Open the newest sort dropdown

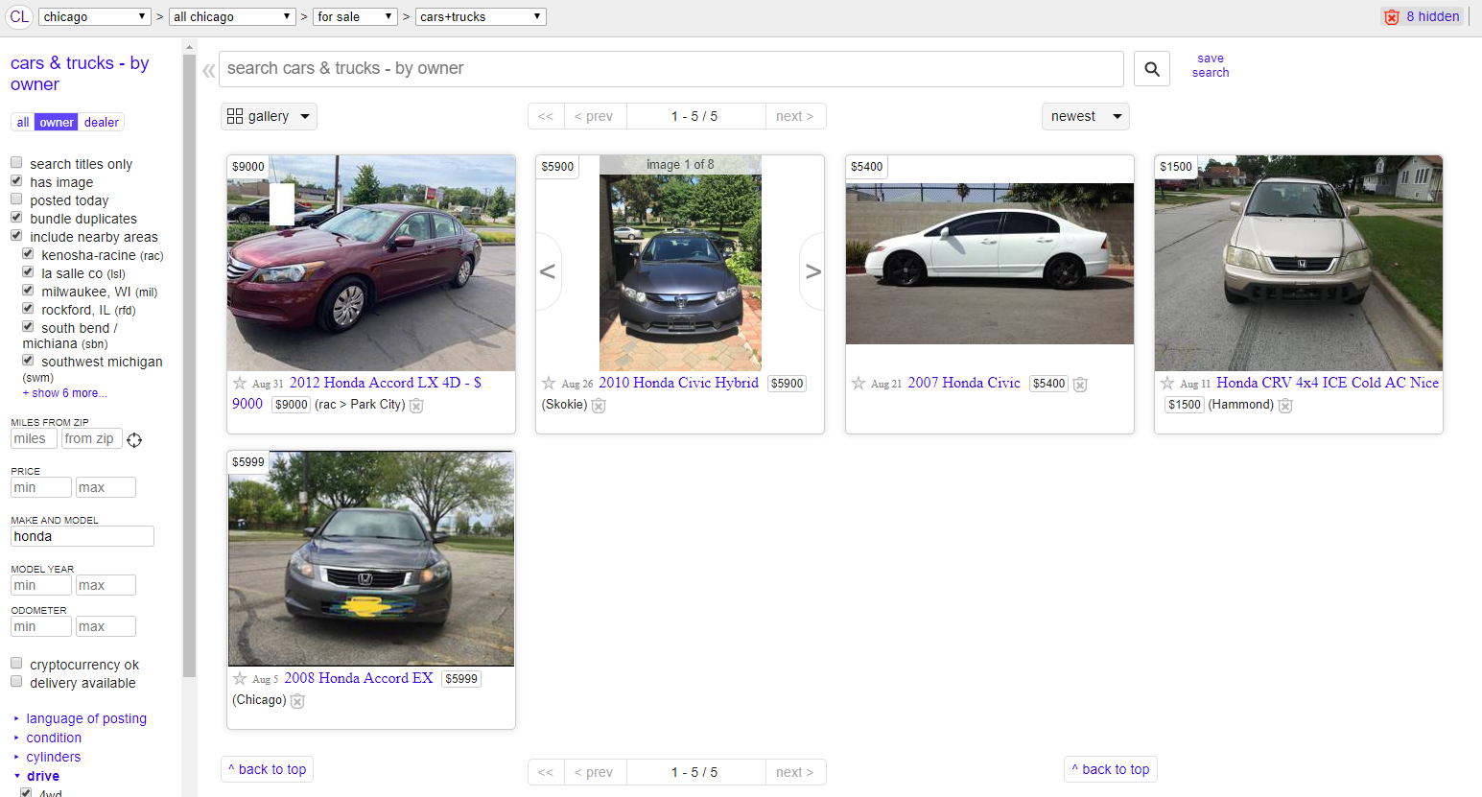[x=1086, y=116]
